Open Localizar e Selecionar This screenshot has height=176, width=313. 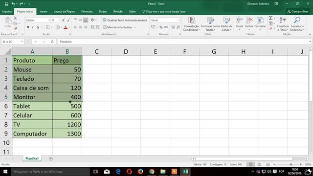[297, 24]
